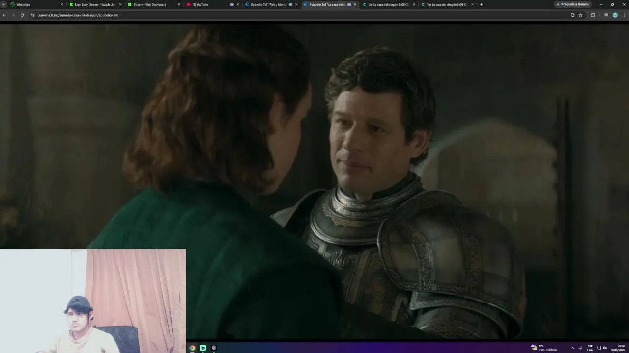
Task: Install or cast page icon in address bar
Action: pos(572,15)
